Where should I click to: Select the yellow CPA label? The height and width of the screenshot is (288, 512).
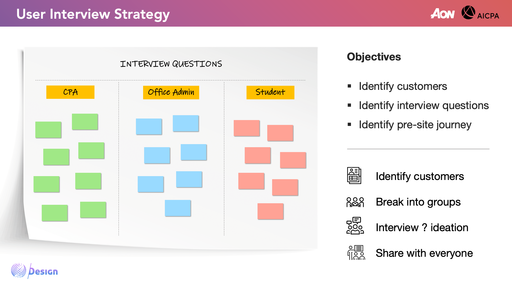point(70,92)
